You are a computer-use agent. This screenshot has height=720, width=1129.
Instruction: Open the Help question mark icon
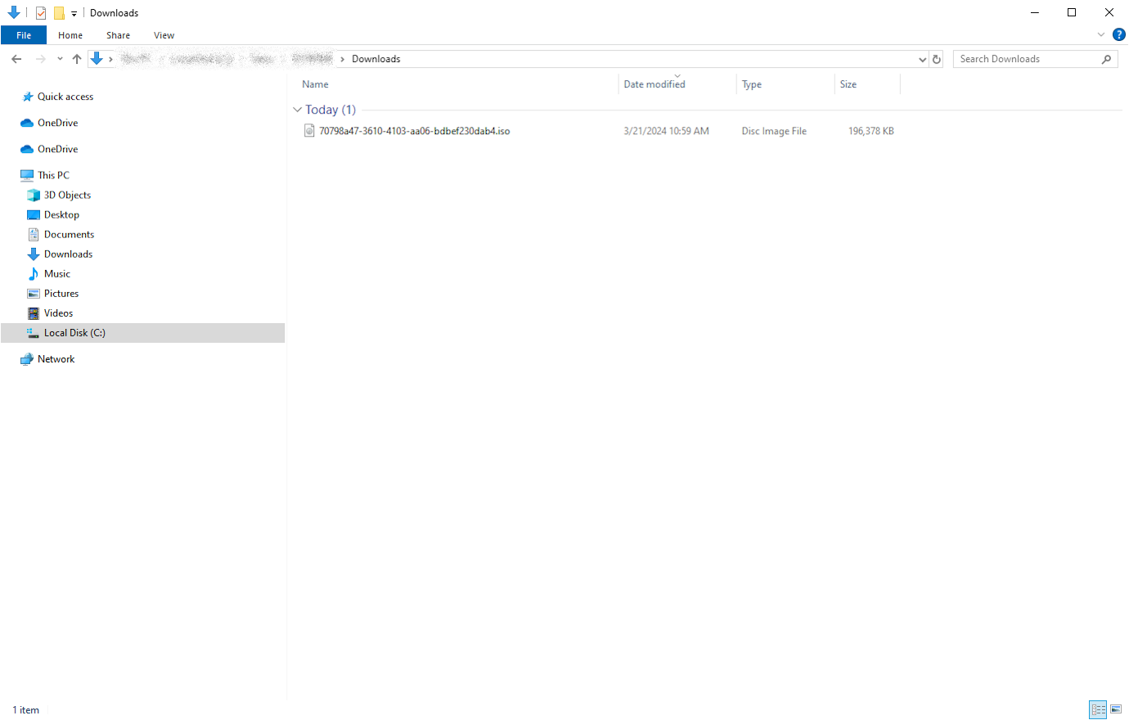pos(1119,34)
